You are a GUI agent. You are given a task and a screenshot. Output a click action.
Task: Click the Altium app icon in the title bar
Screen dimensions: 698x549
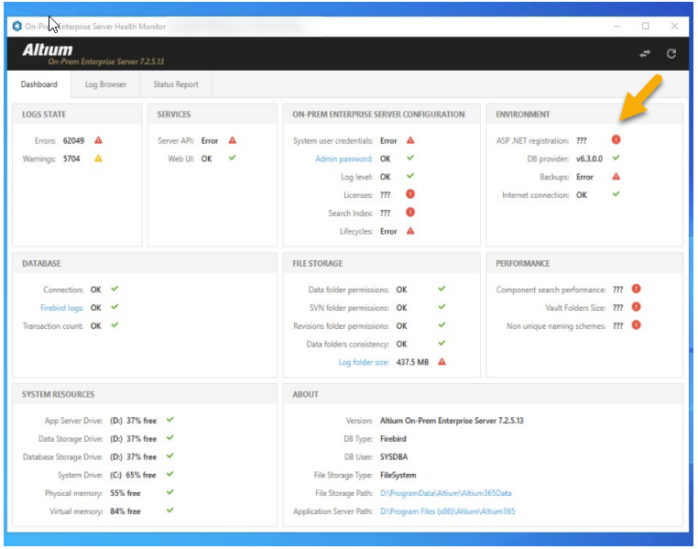pyautogui.click(x=16, y=27)
